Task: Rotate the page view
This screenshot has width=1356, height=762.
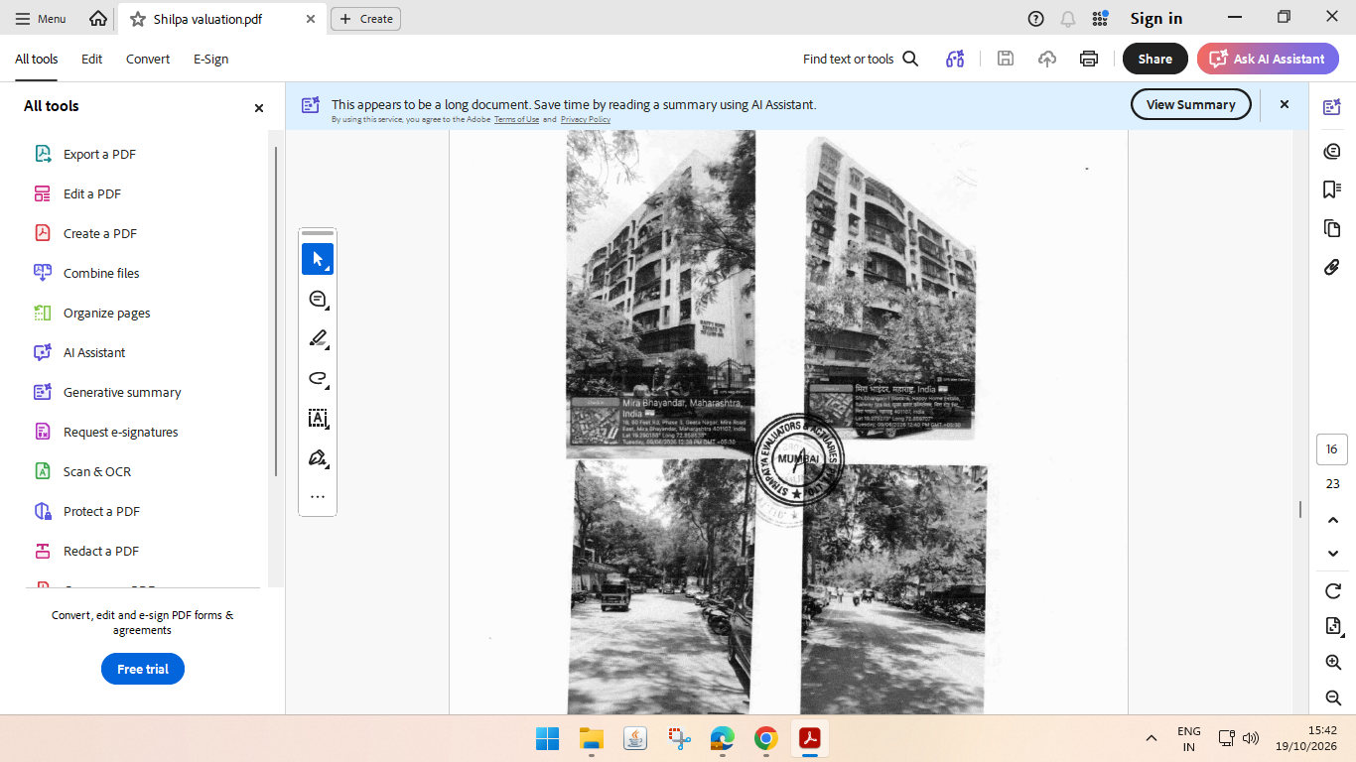Action: click(x=1333, y=591)
